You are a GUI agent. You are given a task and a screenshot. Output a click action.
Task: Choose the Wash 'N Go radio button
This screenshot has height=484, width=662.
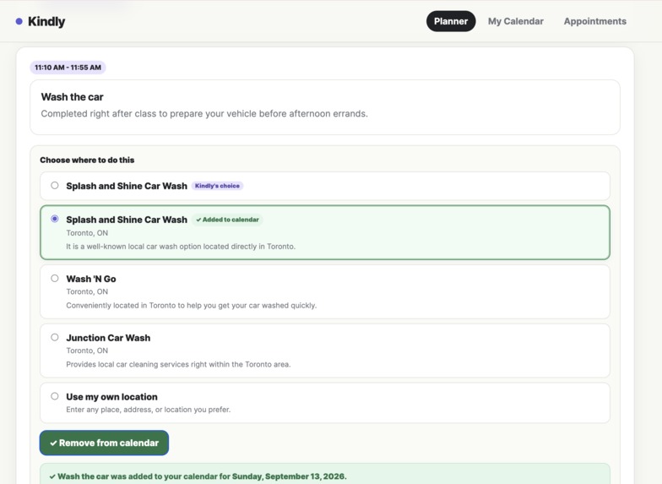click(x=54, y=279)
